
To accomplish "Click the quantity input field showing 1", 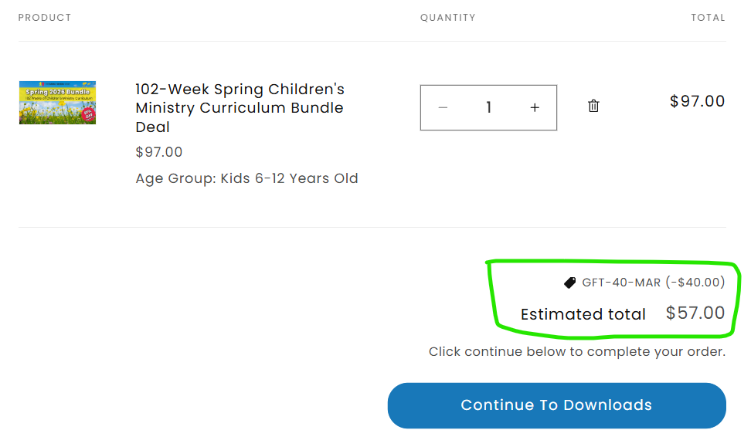I will pos(488,107).
